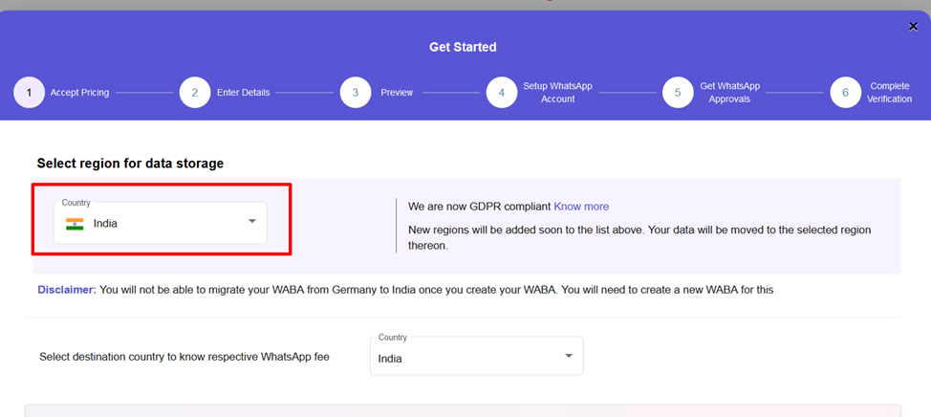Open the GDPR Know more link

[581, 207]
